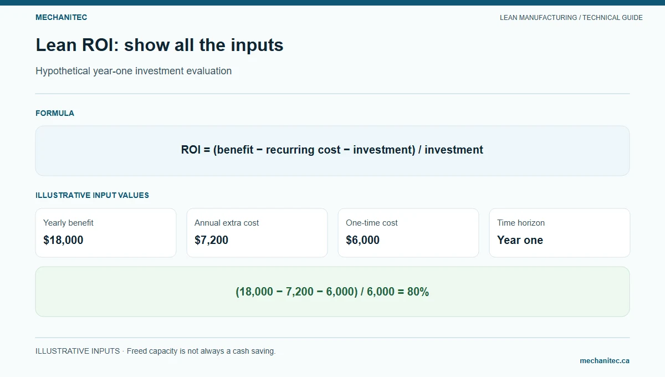
Task: Click the subtitle 'Hypothetical year-one investment evaluation'
Action: point(134,71)
